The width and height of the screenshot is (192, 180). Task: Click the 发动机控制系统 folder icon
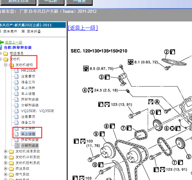coord(11,163)
